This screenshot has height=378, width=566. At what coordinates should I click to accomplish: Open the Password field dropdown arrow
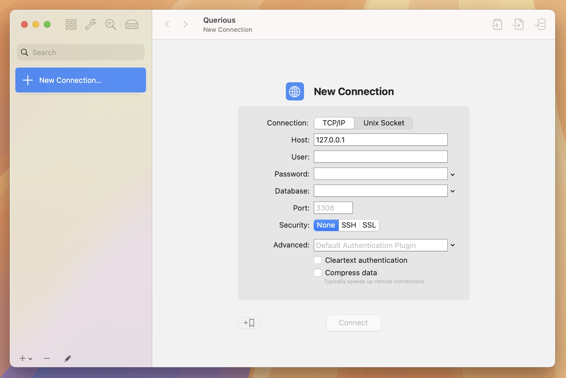453,175
